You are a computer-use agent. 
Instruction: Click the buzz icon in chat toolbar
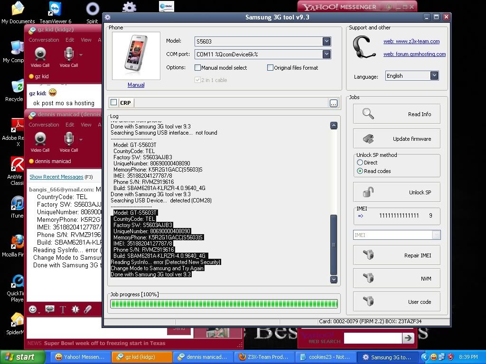pos(75,309)
